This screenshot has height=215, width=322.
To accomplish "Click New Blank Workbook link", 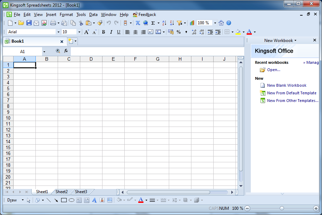I will click(x=287, y=85).
